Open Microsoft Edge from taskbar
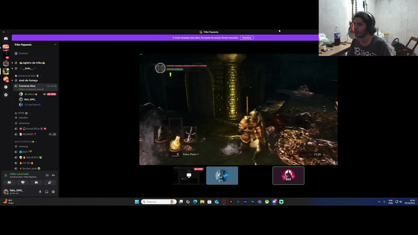 (x=195, y=202)
